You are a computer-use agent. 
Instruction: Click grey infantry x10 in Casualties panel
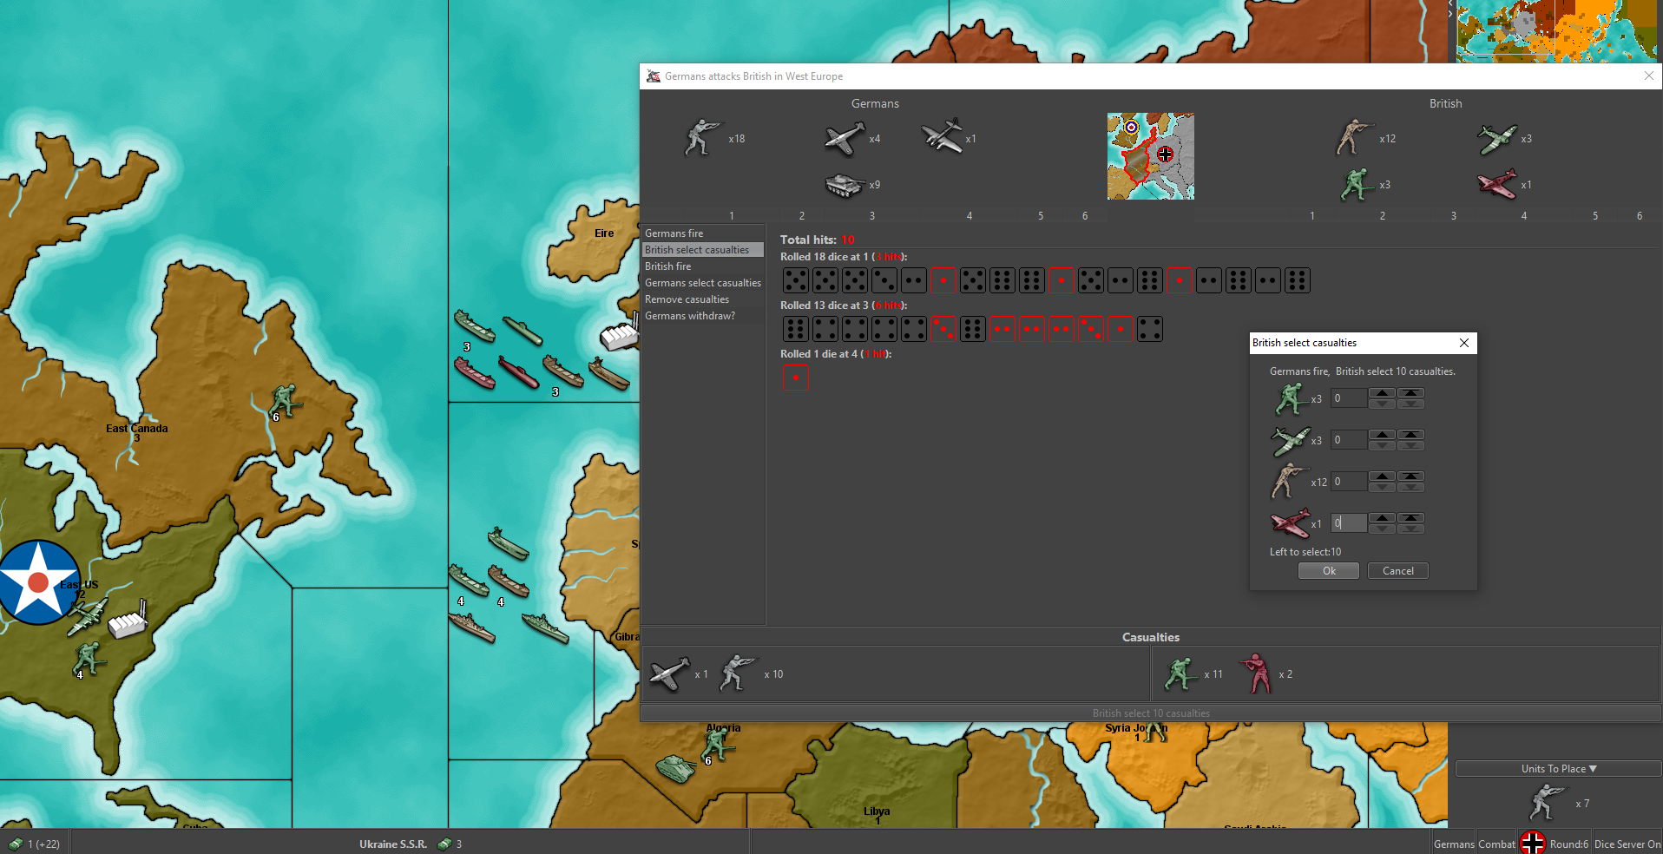[x=737, y=673]
